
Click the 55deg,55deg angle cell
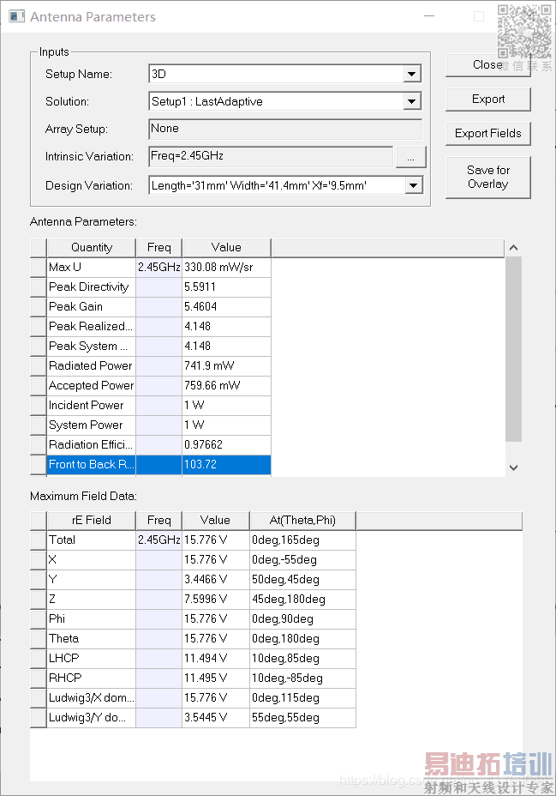click(302, 718)
